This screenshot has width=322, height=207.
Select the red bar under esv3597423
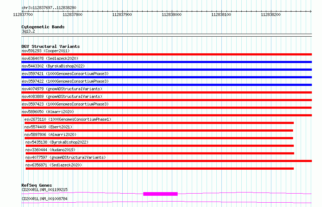click(x=166, y=108)
